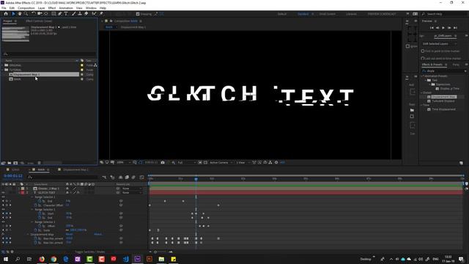Select the Roto Brush tool
This screenshot has height=264, width=469.
point(95,14)
